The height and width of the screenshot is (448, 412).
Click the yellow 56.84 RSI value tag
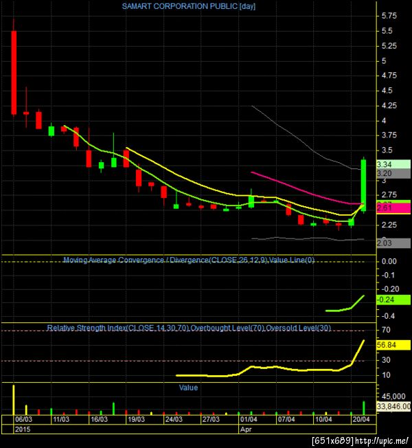pos(393,345)
